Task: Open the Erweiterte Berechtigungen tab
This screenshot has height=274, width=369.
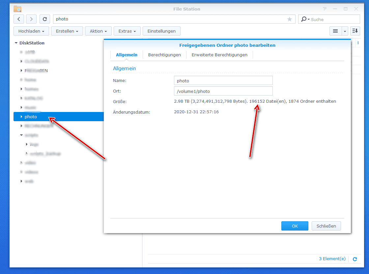Action: tap(219, 55)
